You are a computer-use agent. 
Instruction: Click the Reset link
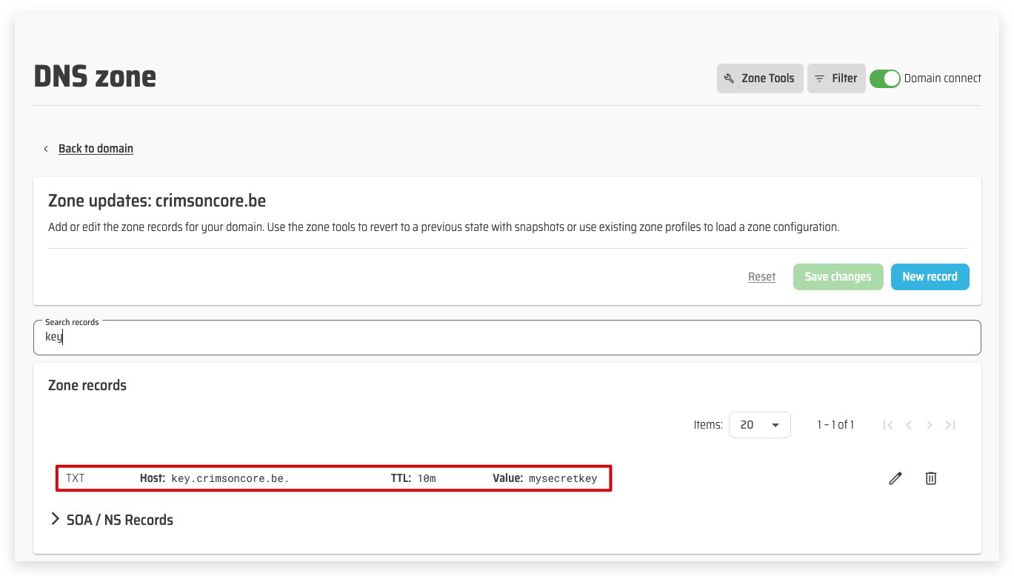pyautogui.click(x=761, y=277)
